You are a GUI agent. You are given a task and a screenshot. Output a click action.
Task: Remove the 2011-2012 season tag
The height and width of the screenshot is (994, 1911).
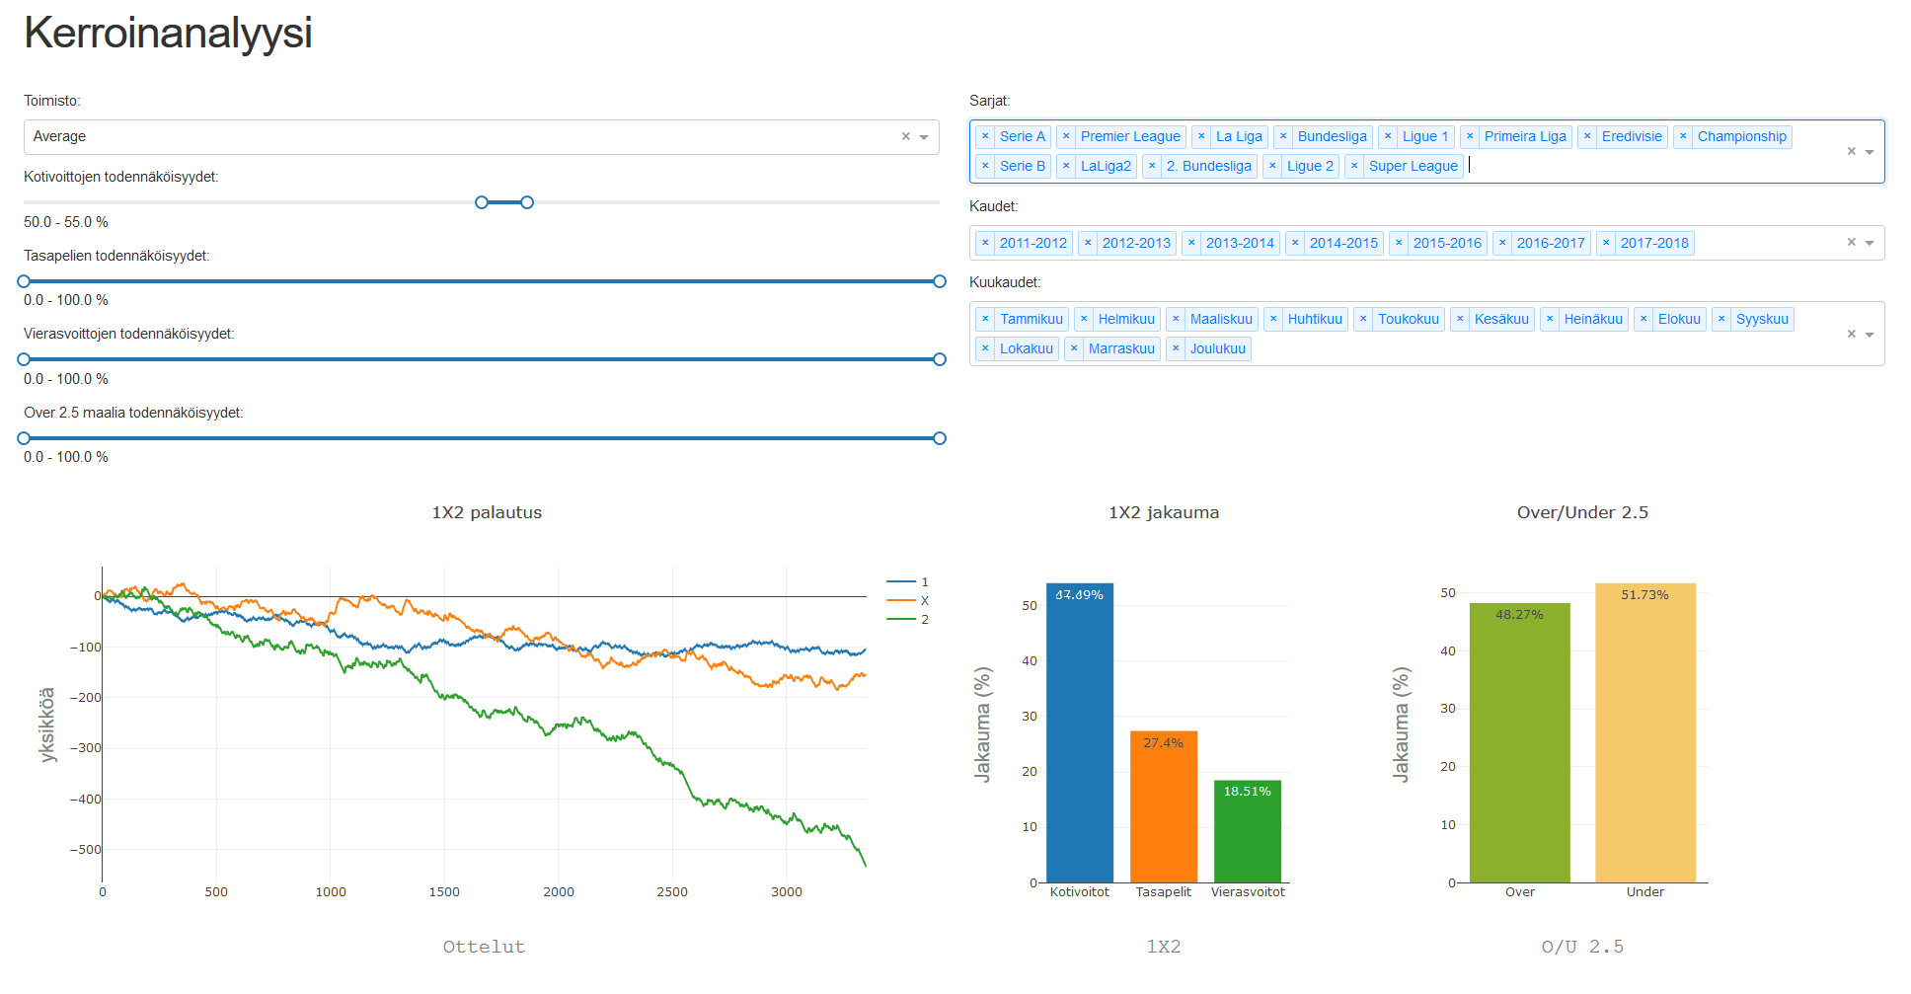985,243
